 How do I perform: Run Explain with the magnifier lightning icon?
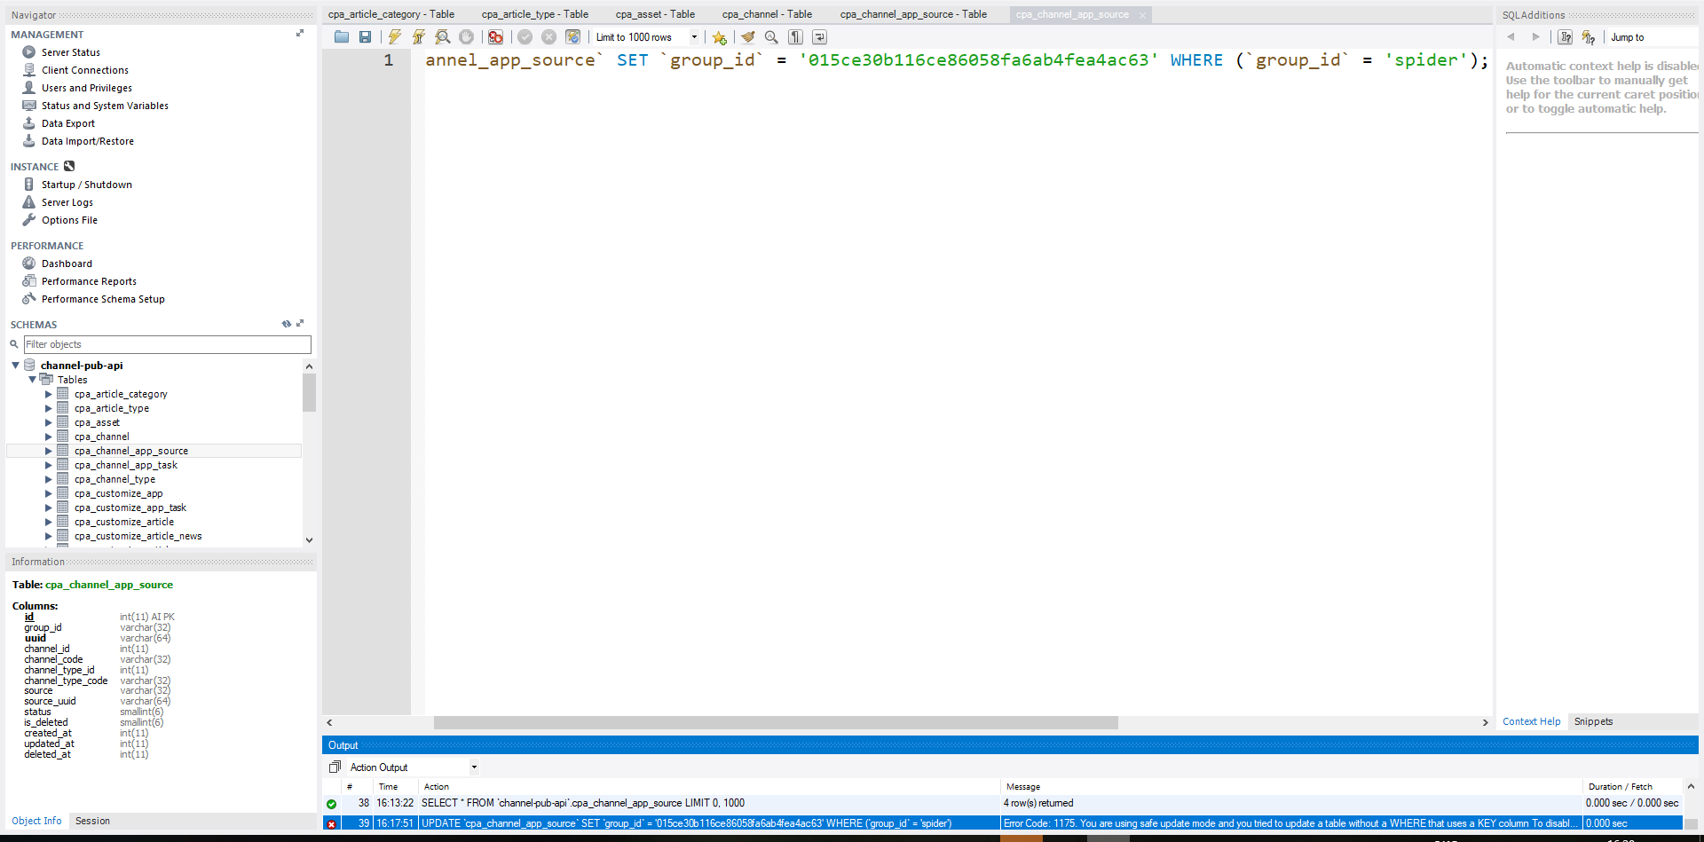(x=442, y=37)
